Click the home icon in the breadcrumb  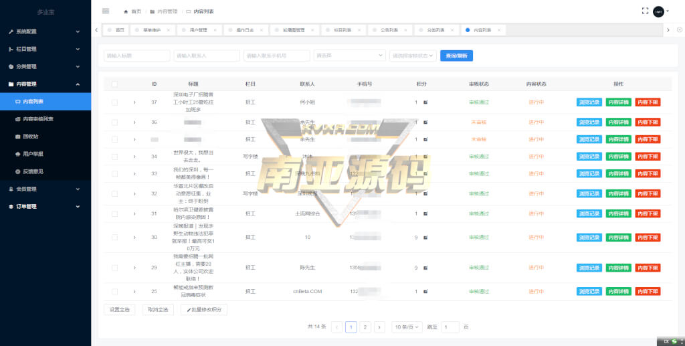click(x=126, y=12)
